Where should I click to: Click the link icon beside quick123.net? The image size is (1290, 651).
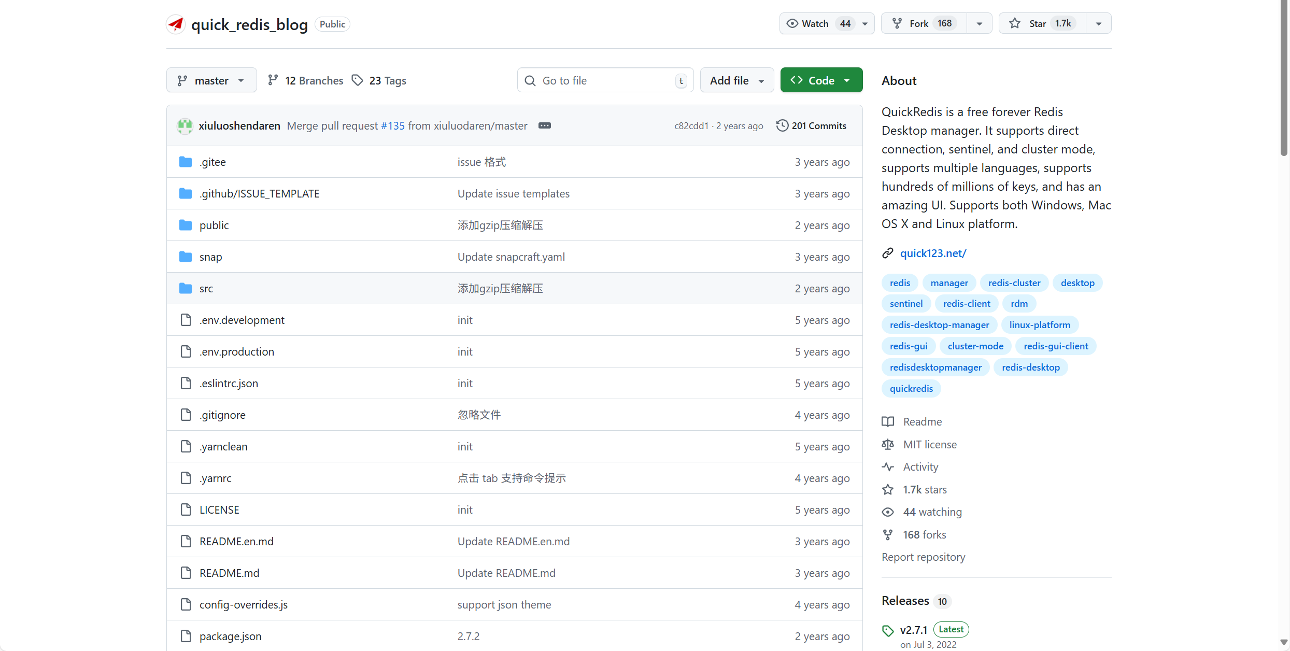[888, 253]
